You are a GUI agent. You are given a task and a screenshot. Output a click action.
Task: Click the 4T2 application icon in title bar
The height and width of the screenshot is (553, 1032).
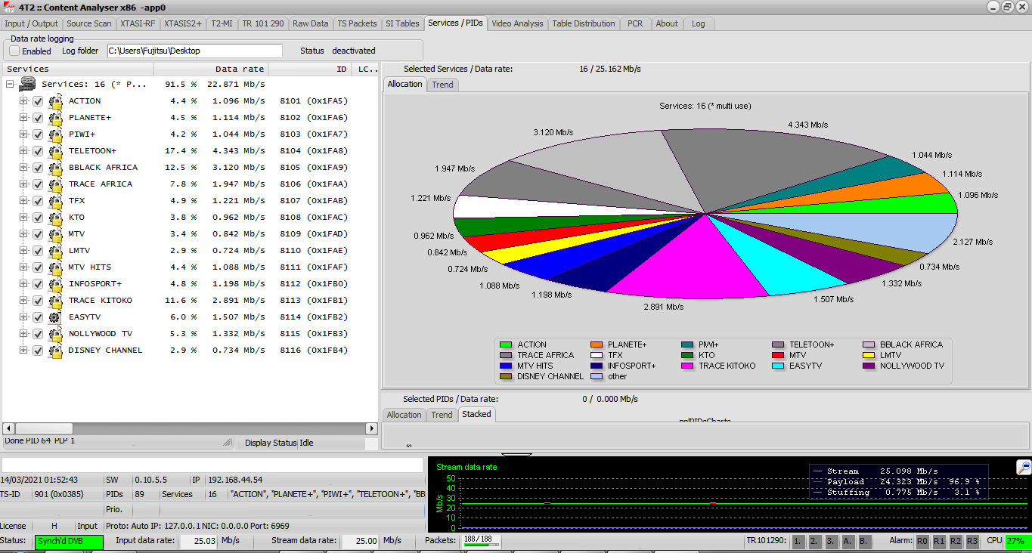click(8, 7)
